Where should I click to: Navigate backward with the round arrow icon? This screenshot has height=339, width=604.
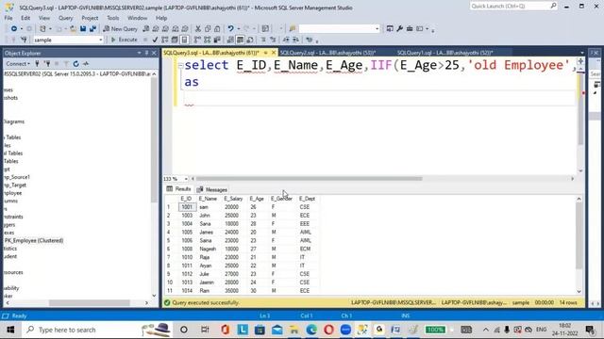[x=14, y=29]
